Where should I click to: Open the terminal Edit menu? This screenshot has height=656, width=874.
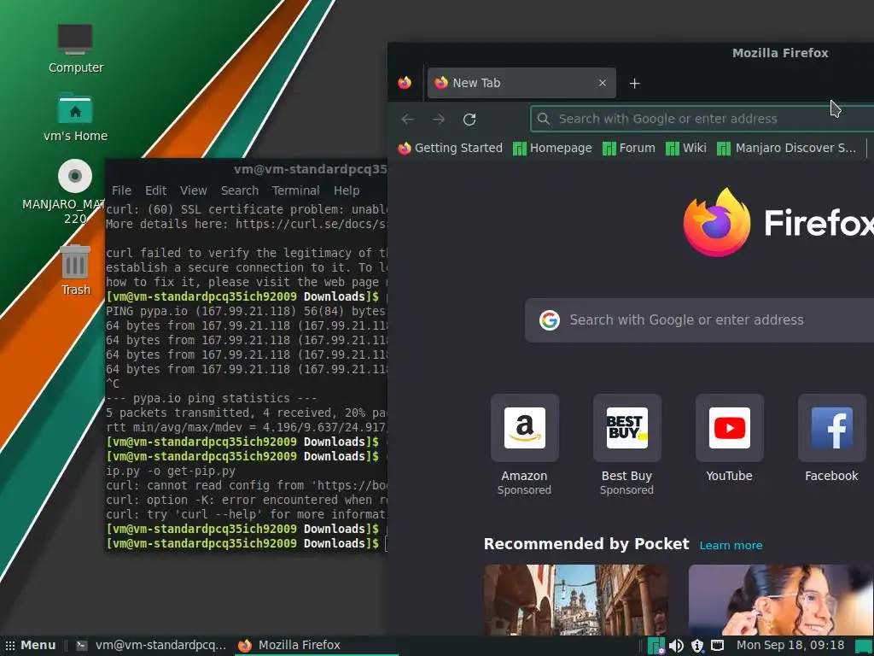[155, 190]
